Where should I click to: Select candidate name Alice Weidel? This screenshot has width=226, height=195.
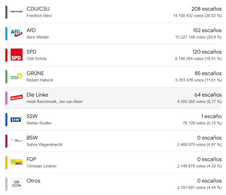click(37, 37)
